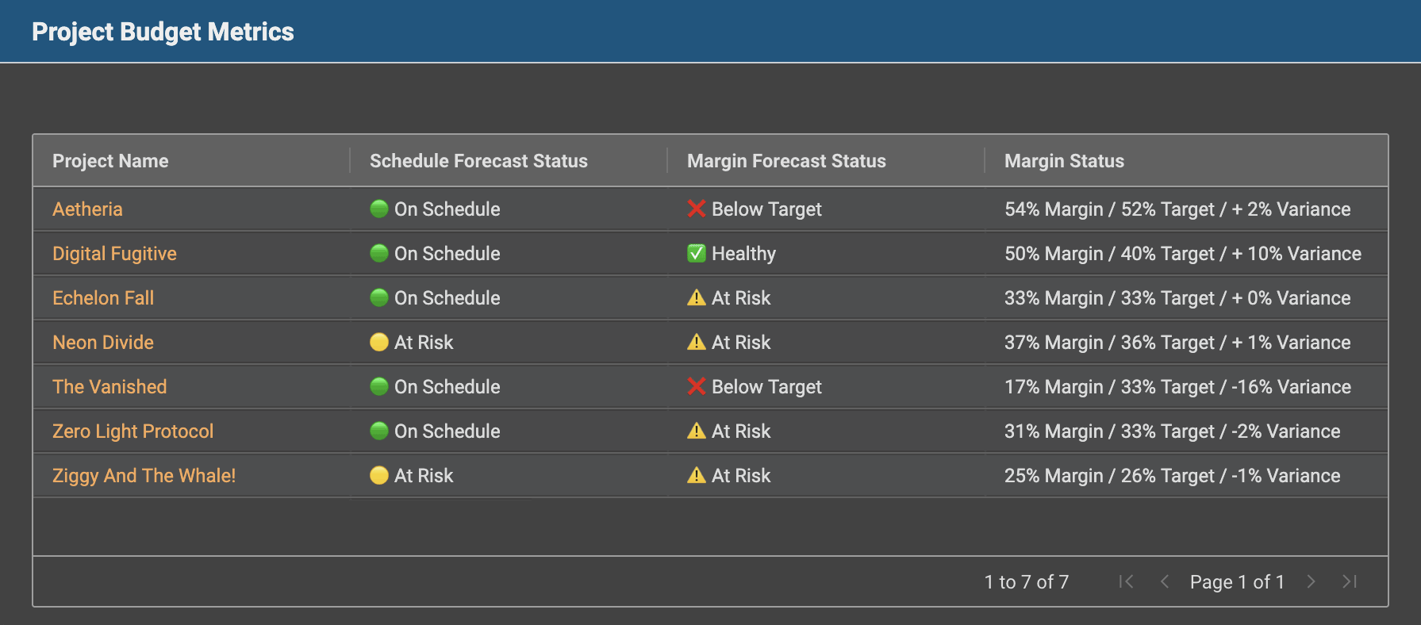This screenshot has width=1421, height=625.
Task: Click the green checkmark Healthy icon
Action: (697, 253)
